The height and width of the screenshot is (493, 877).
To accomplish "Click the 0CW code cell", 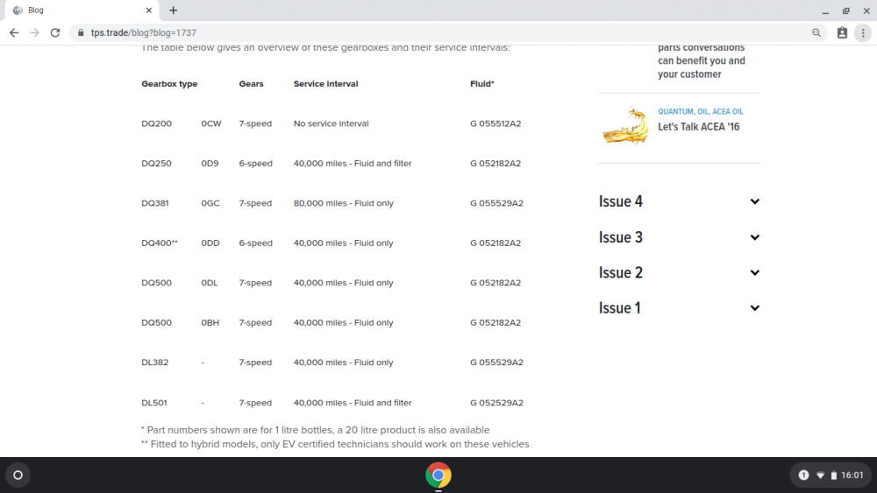I will point(211,123).
